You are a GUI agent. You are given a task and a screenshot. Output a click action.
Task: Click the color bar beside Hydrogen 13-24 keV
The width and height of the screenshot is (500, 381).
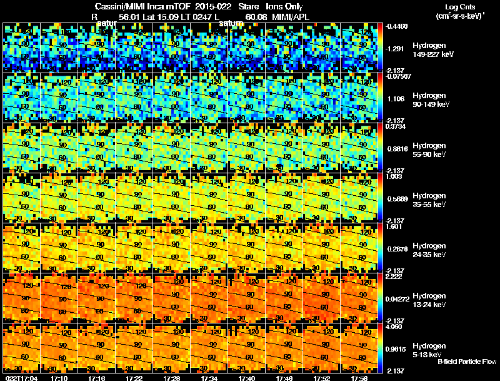[x=380, y=298]
